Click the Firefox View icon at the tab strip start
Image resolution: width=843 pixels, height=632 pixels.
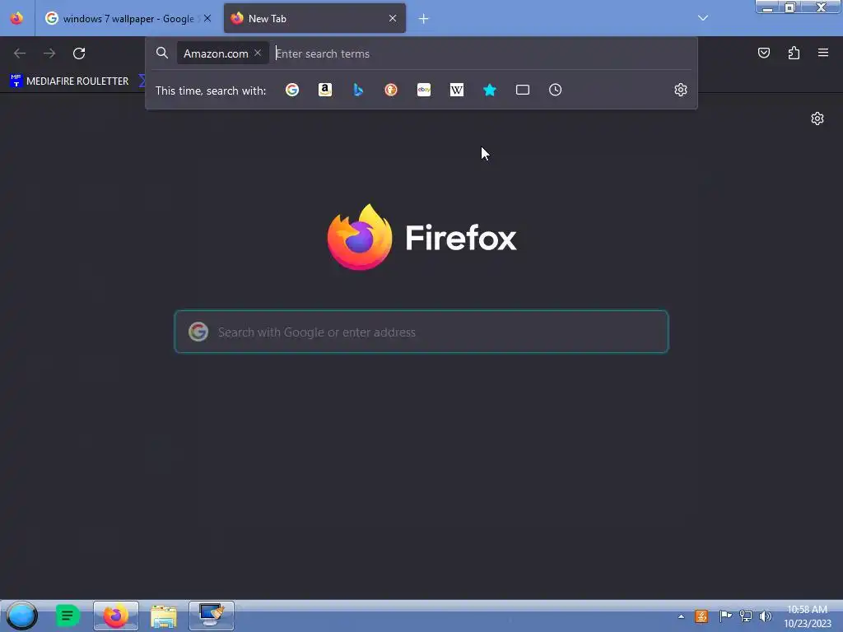click(x=16, y=18)
